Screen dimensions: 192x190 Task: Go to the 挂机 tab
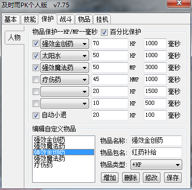(102, 19)
